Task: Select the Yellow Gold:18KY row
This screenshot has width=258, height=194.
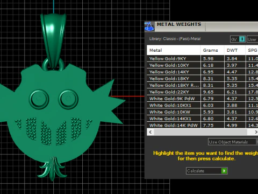Action: (x=203, y=79)
